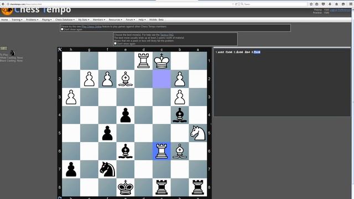Image resolution: width=354 pixels, height=199 pixels.
Task: Select the black knight on f7
Action: 107,169
